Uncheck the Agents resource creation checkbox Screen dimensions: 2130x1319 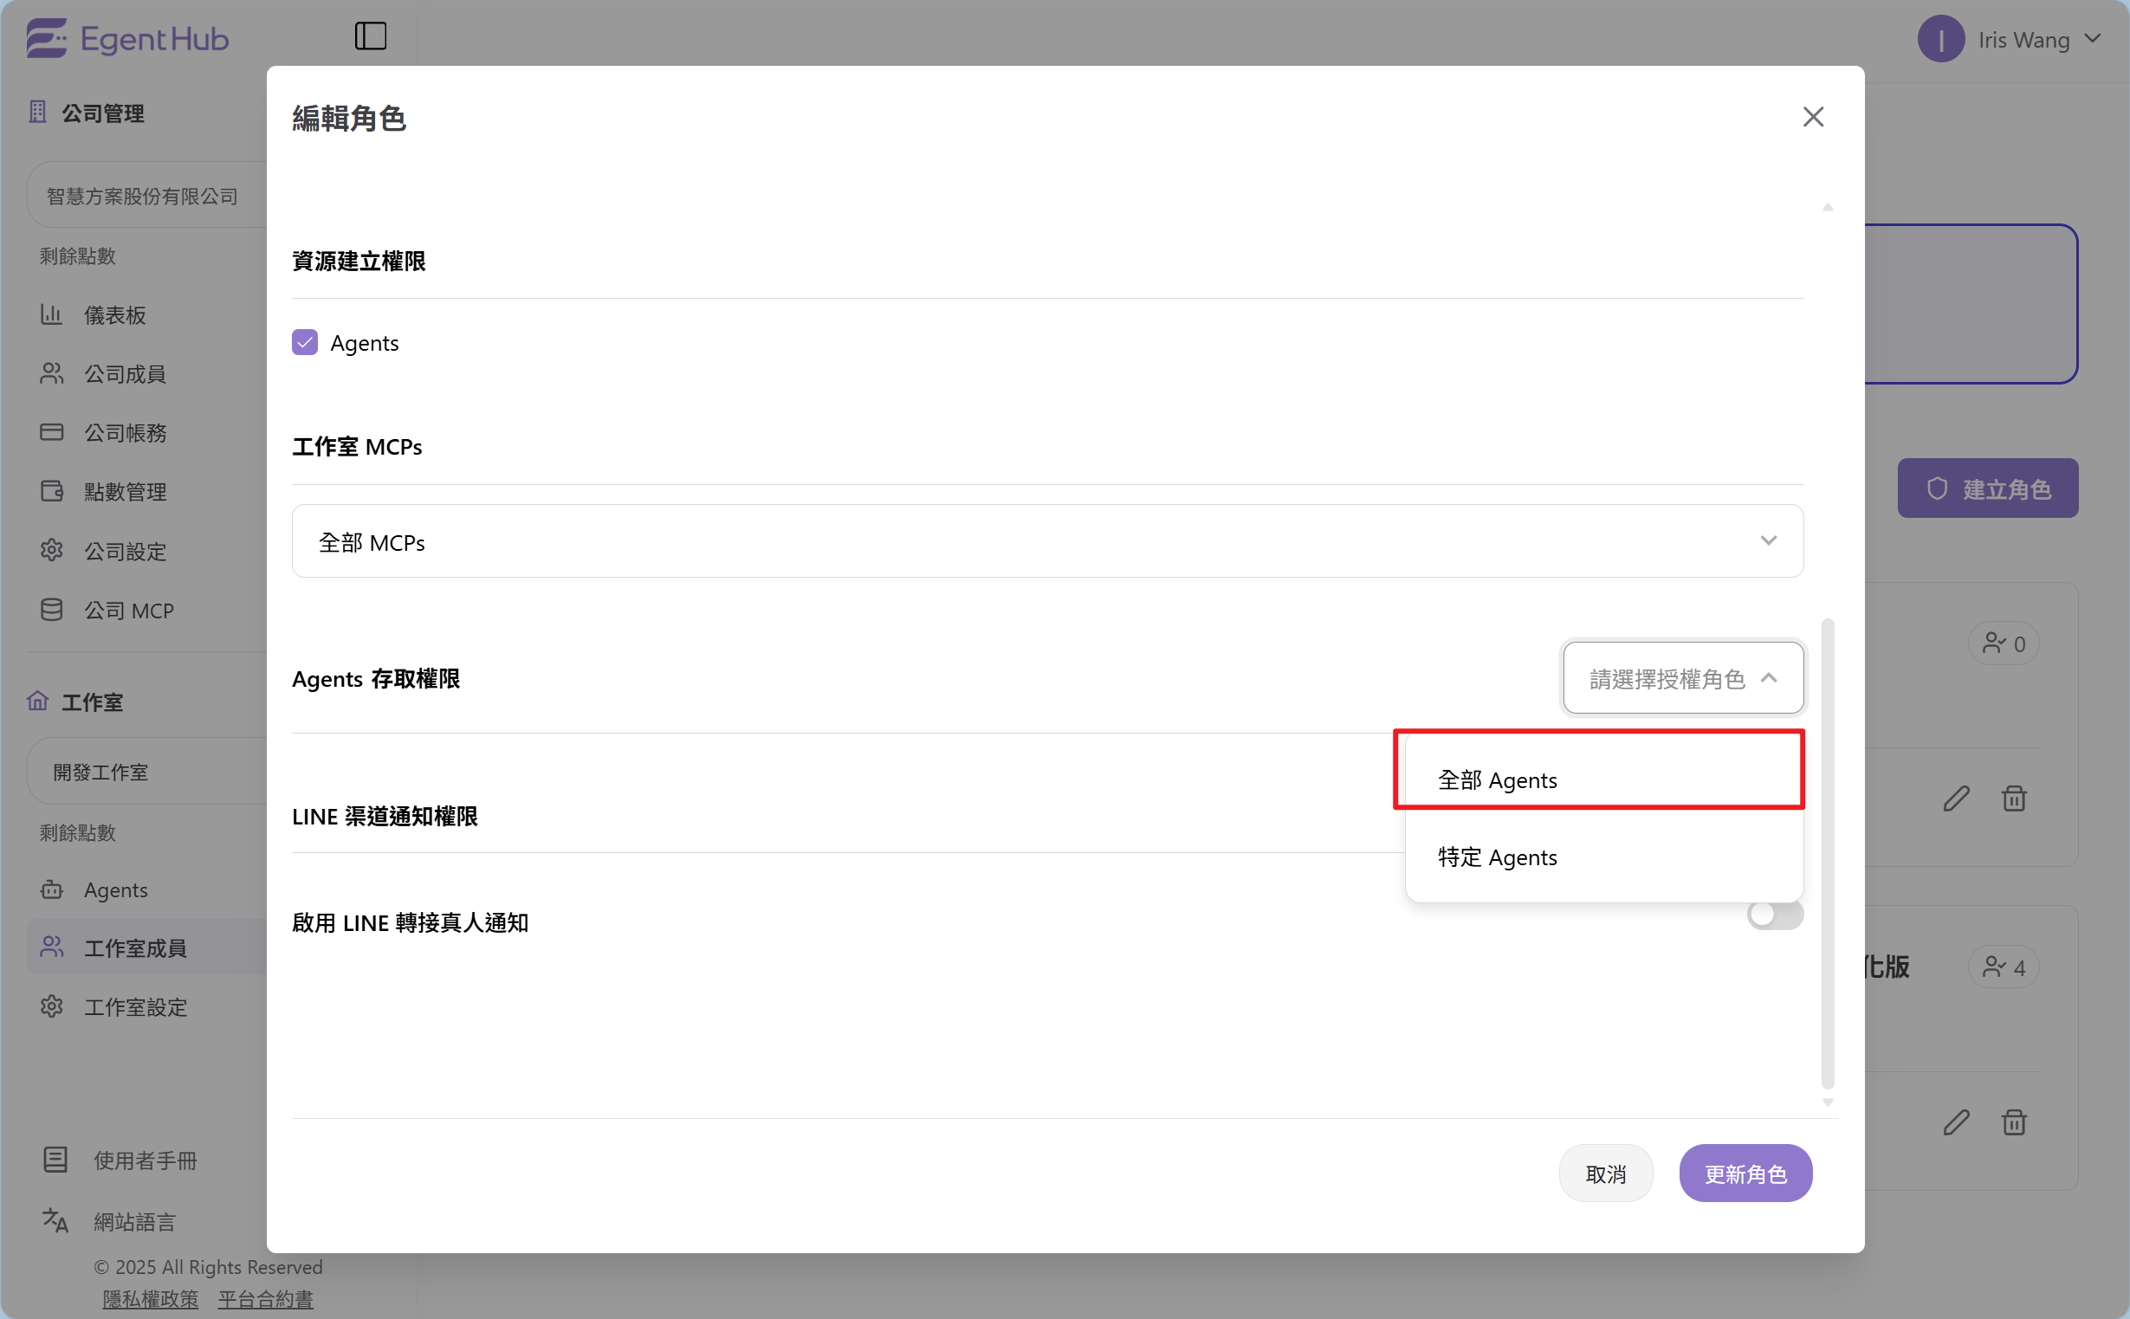coord(304,342)
